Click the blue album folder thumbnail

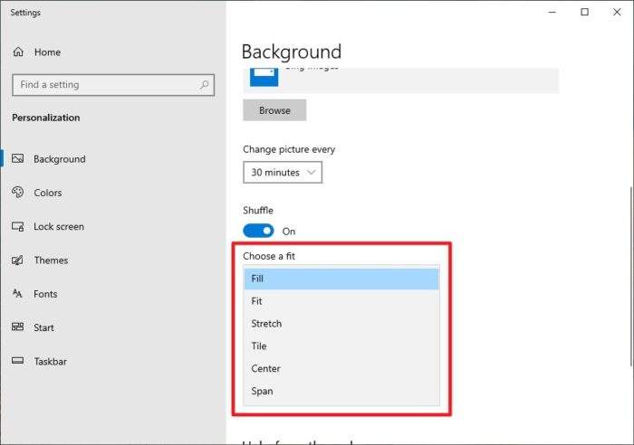pyautogui.click(x=264, y=77)
